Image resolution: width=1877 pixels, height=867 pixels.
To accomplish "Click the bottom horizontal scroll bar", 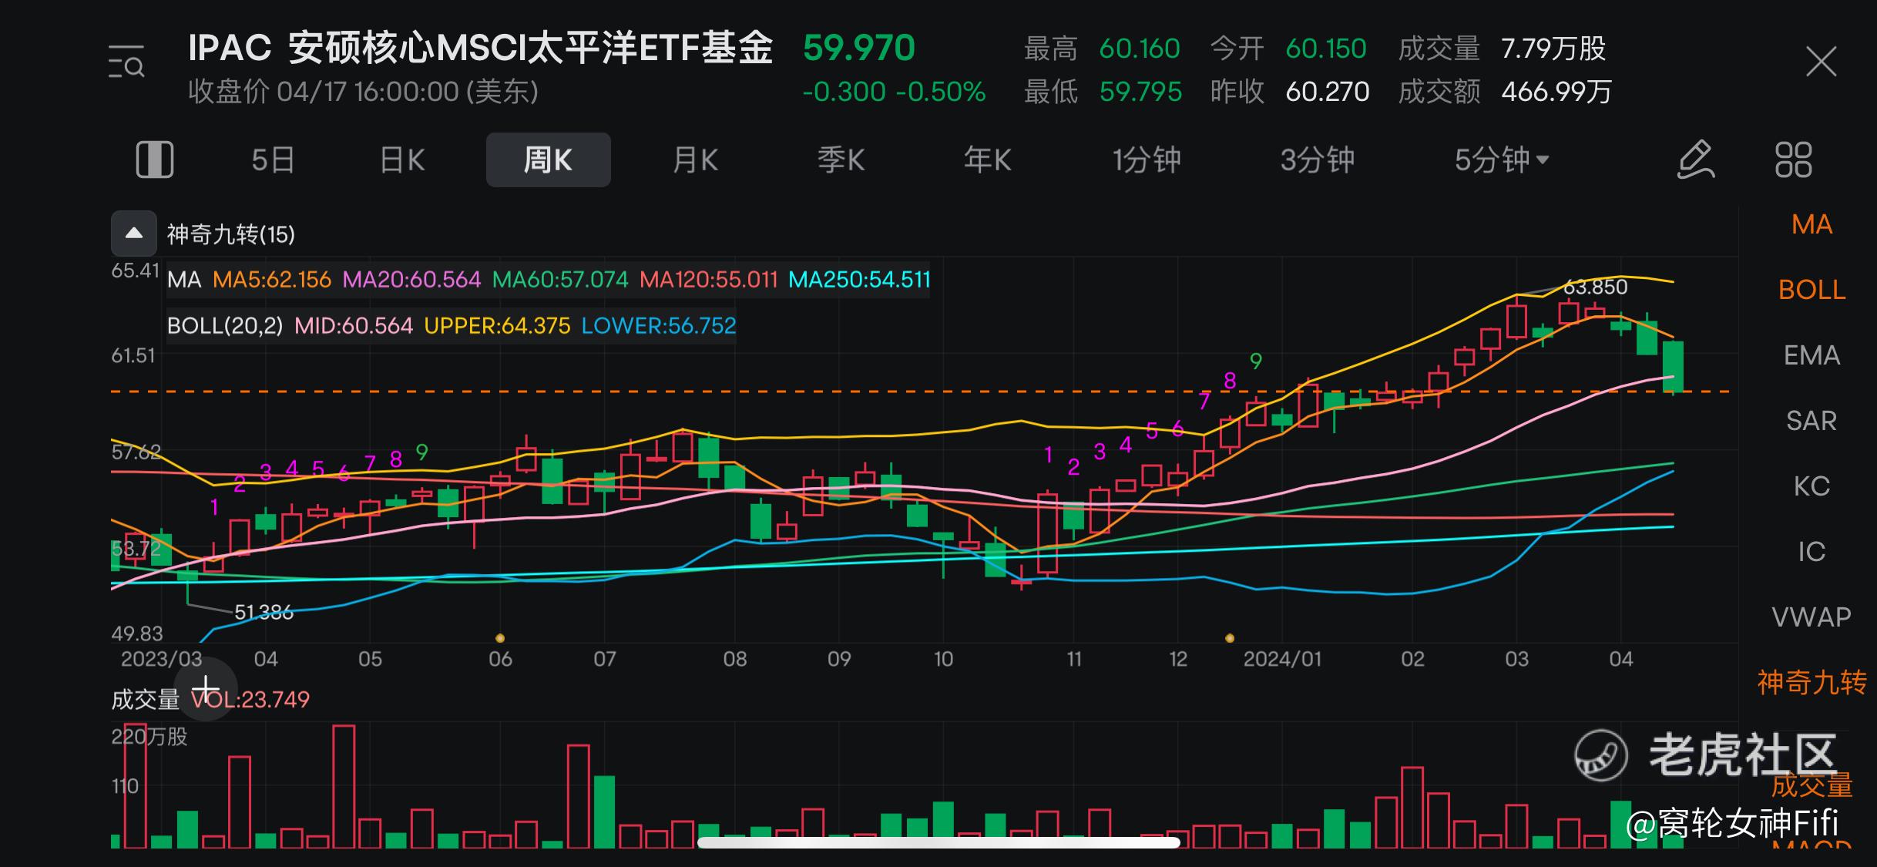I will coord(938,842).
